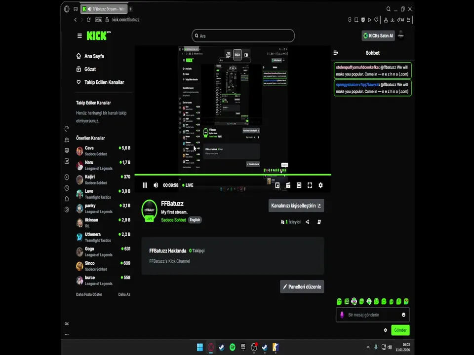Create a clip from the stream player

coord(288,185)
